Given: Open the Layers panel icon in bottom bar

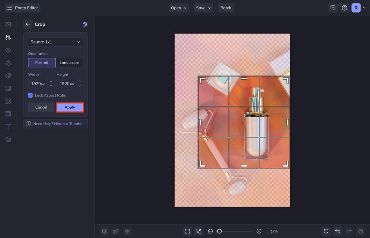Looking at the screenshot, I should click(104, 231).
